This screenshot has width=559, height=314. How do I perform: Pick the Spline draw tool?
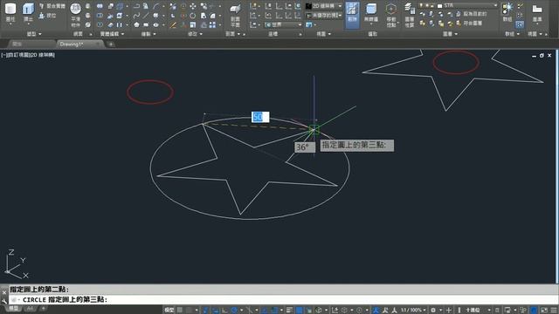[136, 16]
